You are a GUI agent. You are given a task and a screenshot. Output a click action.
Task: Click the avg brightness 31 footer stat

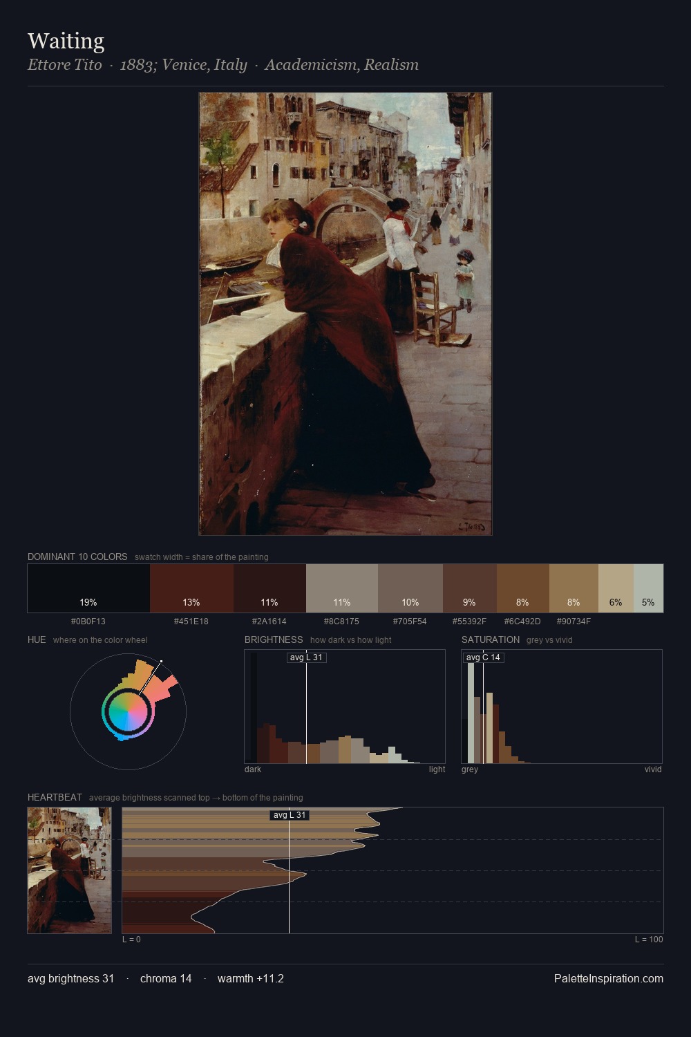(70, 978)
